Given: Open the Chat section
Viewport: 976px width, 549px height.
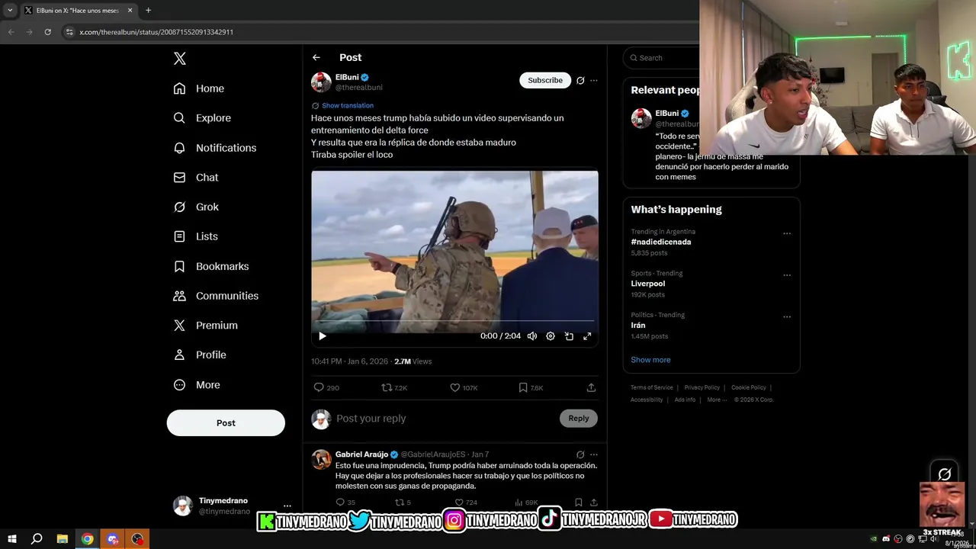Looking at the screenshot, I should click(196, 178).
